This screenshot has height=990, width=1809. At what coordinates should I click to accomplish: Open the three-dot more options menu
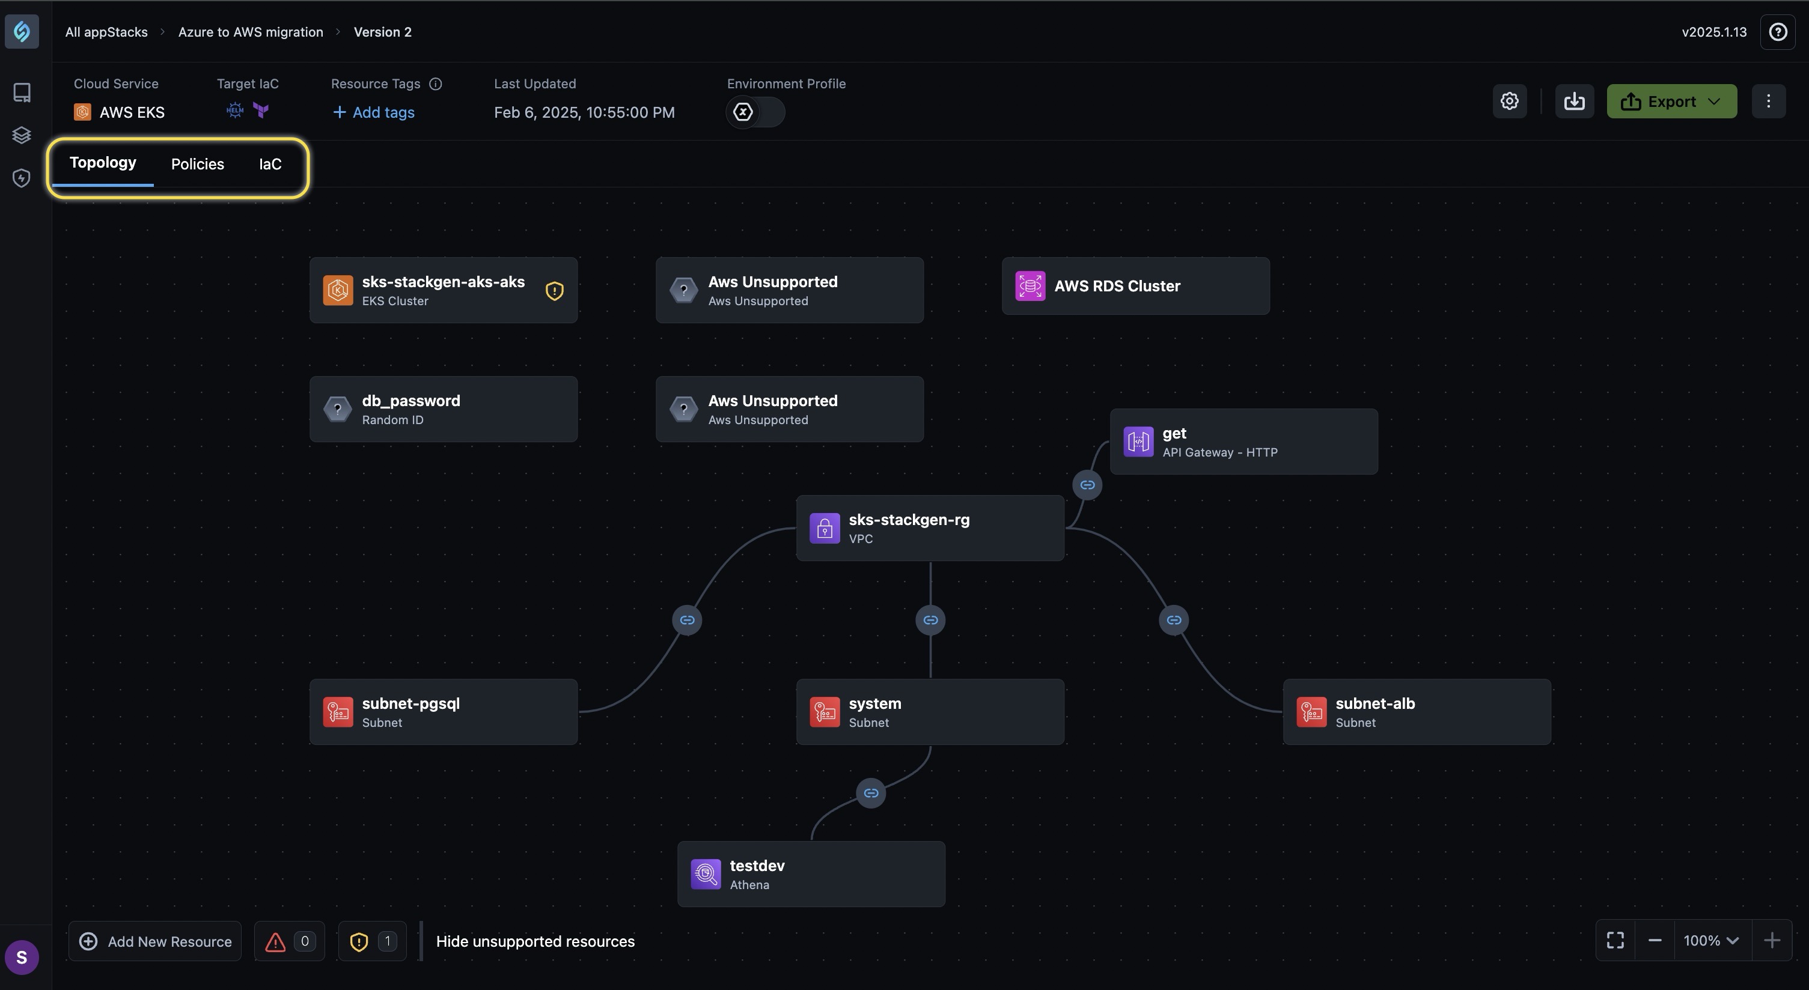pyautogui.click(x=1768, y=101)
